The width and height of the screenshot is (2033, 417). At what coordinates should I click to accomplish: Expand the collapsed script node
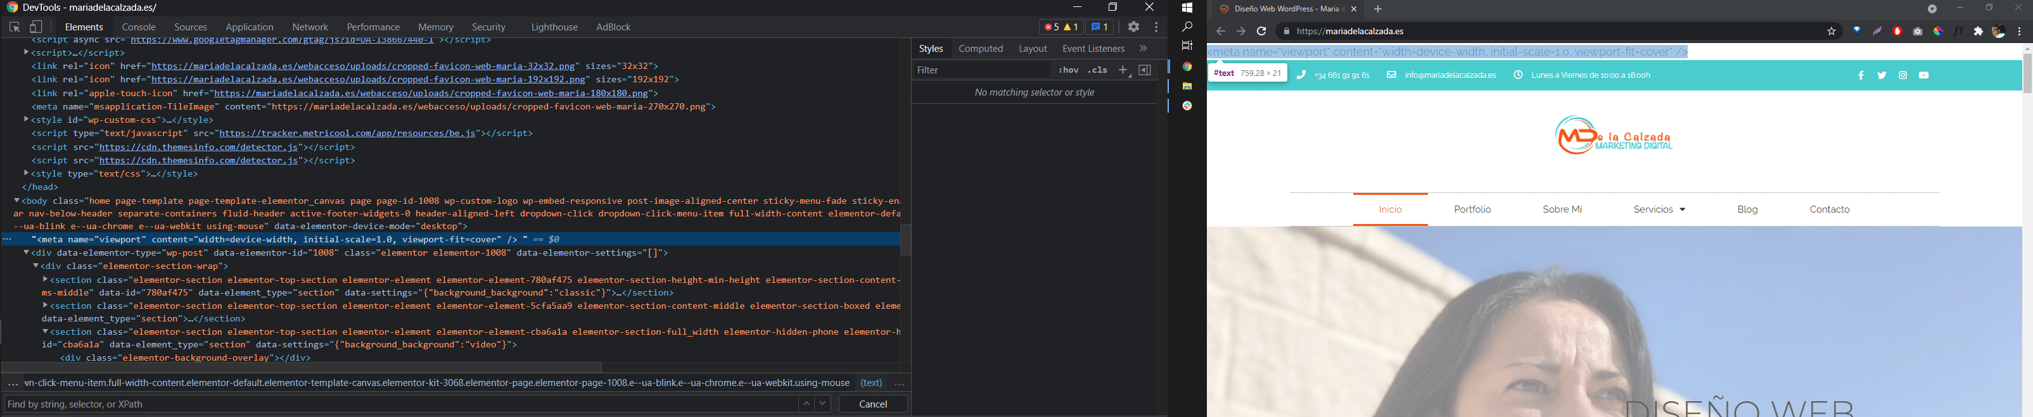coord(26,53)
